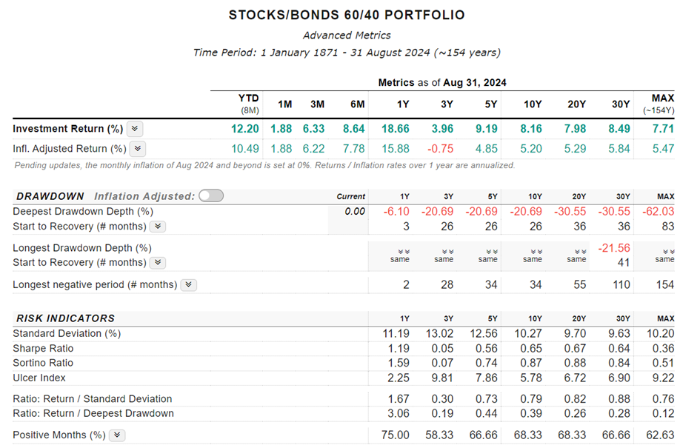Viewport: 680px width, 445px height.
Task: Expand the Investment Return row chevron
Action: pyautogui.click(x=134, y=129)
